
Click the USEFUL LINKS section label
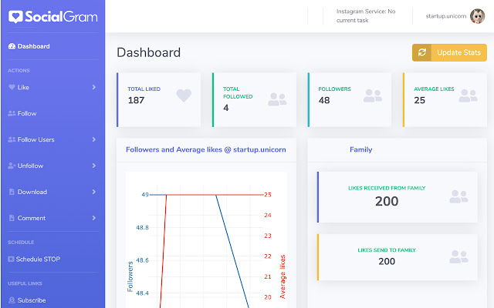[x=25, y=283]
